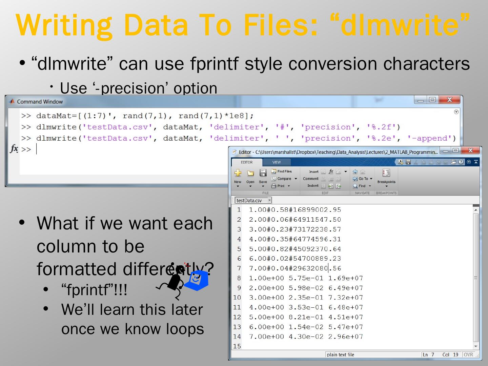Open Help from the quick access bar
The height and width of the screenshot is (366, 488).
[x=461, y=162]
